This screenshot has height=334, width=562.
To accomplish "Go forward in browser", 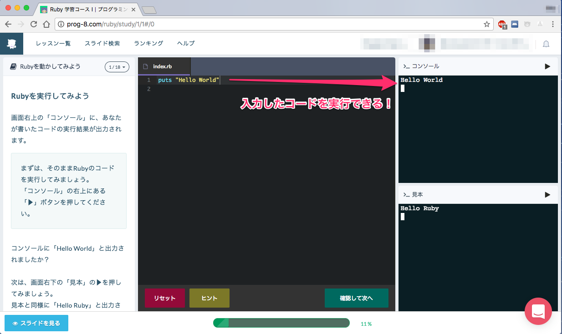I will [20, 24].
